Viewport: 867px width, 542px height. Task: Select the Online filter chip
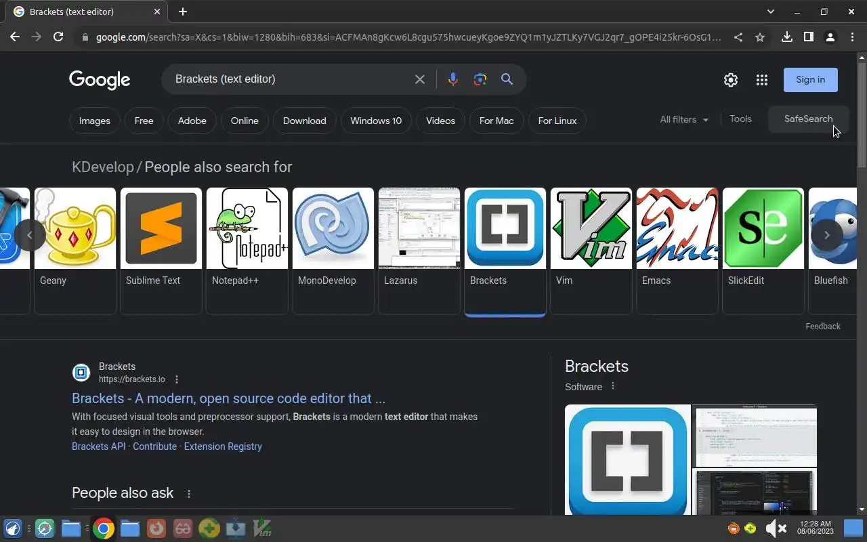point(245,121)
